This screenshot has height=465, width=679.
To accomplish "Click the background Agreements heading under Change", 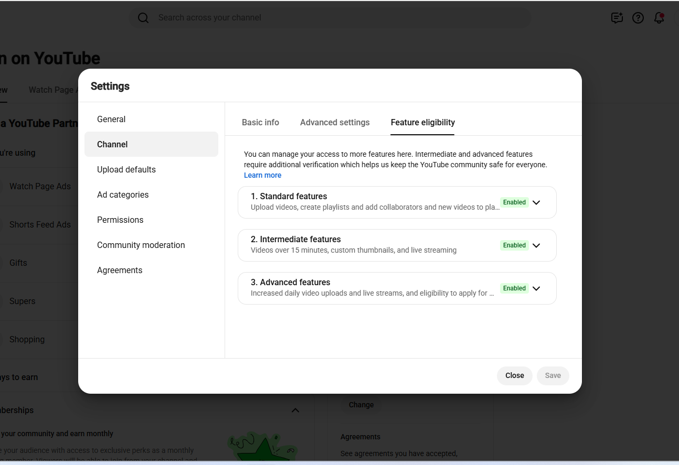I will [x=360, y=437].
